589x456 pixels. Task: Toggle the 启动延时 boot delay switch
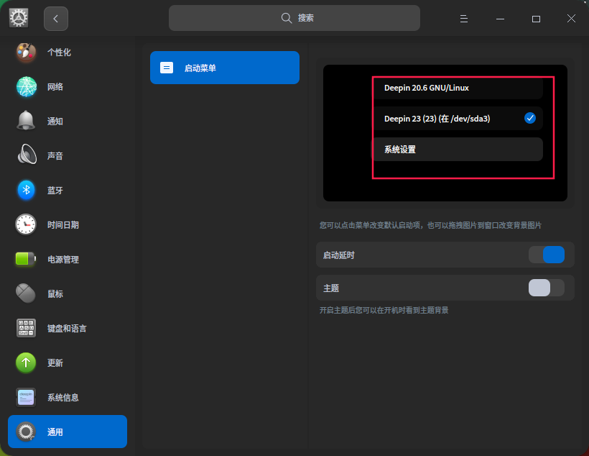pos(547,255)
